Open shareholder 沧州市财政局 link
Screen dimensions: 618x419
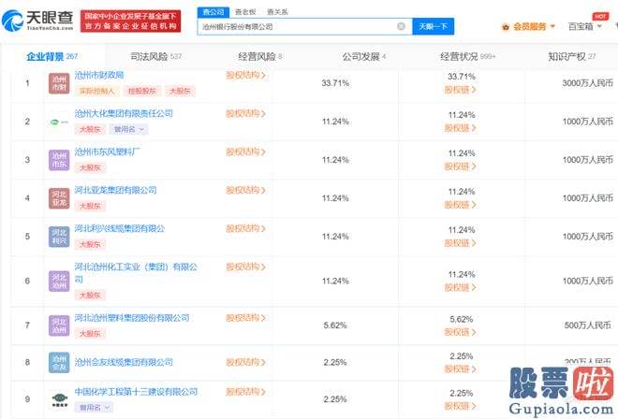(x=99, y=75)
